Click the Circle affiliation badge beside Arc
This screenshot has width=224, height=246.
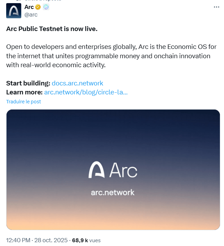(45, 7)
